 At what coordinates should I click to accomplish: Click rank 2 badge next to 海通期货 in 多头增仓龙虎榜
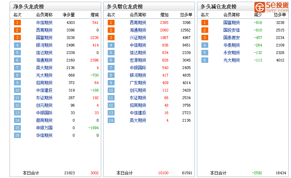tap(111, 30)
